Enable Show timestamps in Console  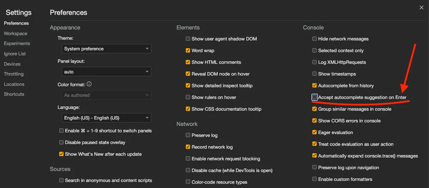click(314, 74)
